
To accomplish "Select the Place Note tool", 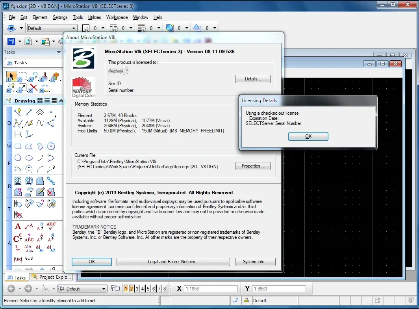I will [x=29, y=226].
